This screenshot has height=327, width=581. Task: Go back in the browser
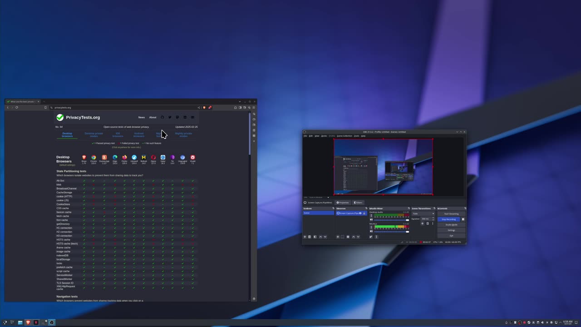8,108
